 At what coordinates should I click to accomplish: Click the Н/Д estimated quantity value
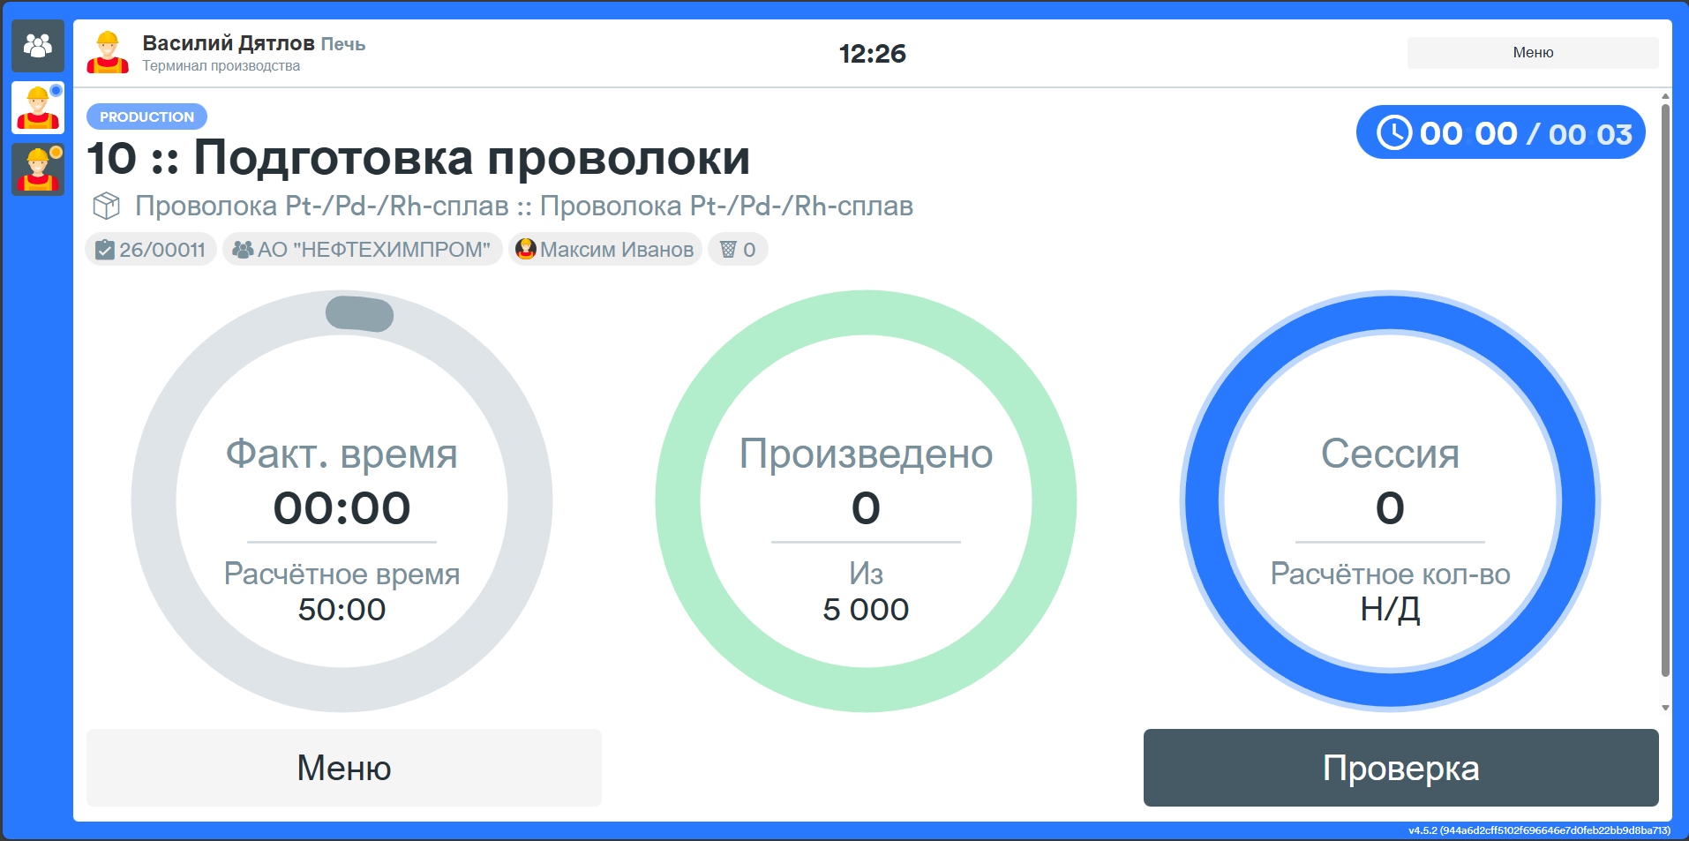click(1390, 610)
